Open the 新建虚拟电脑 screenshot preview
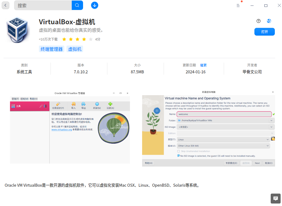This screenshot has width=282, height=206. pos(208,128)
